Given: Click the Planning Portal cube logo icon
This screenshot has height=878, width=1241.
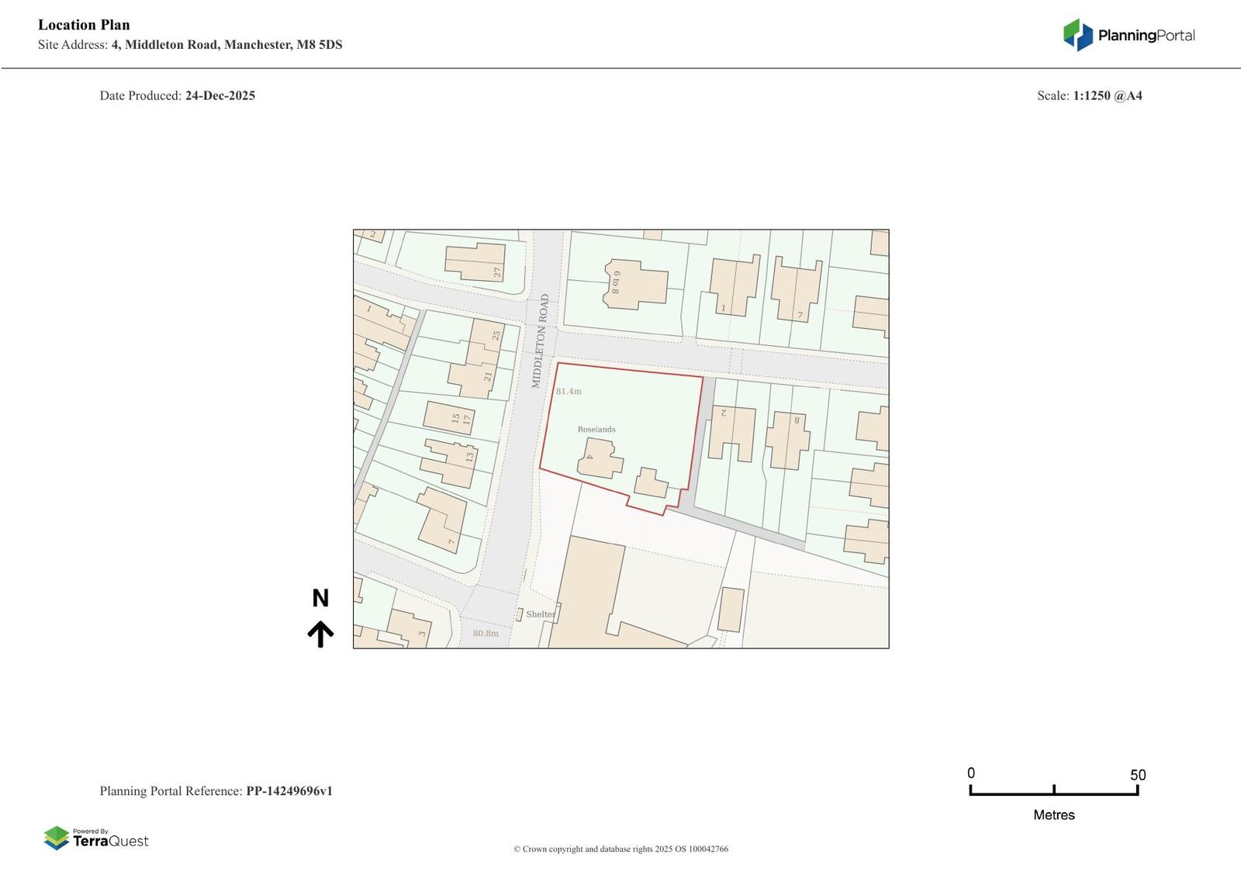Looking at the screenshot, I should click(1077, 35).
